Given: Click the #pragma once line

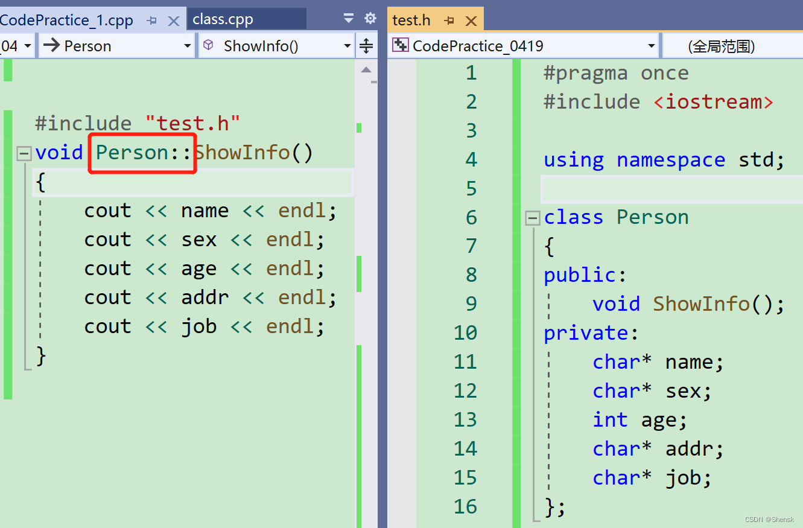Looking at the screenshot, I should tap(616, 73).
